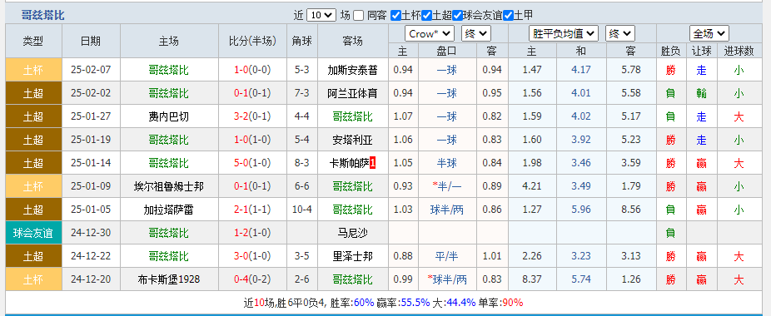
Task: Open the recent matches count dropdown showing 10
Action: point(321,15)
